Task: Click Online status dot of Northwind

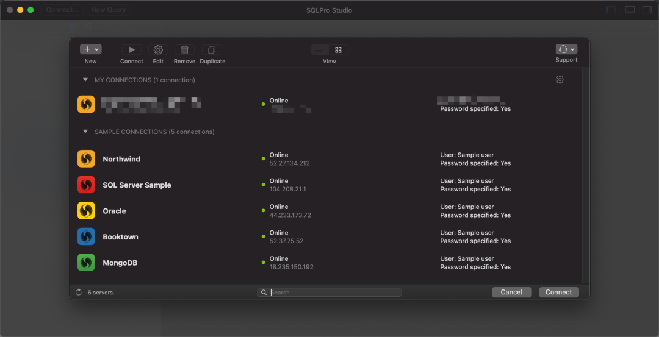Action: pyautogui.click(x=263, y=159)
